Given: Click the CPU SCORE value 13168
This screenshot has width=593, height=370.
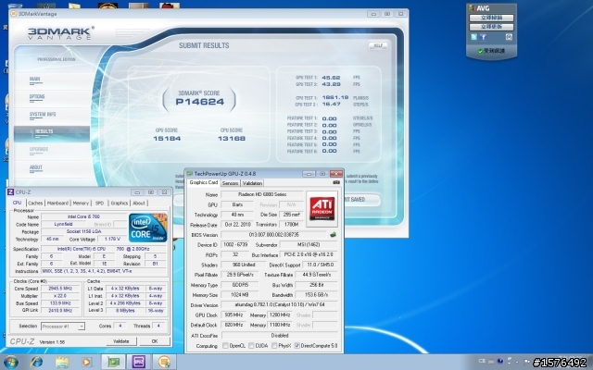Looking at the screenshot, I should pos(232,139).
